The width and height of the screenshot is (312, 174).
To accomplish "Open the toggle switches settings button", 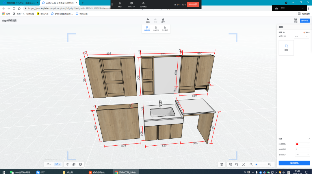I will click(x=222, y=164).
